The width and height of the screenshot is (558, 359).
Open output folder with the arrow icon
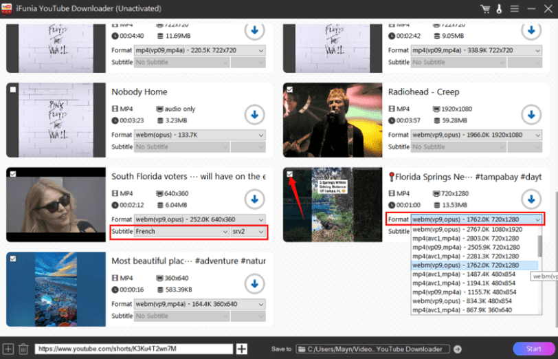coord(458,349)
